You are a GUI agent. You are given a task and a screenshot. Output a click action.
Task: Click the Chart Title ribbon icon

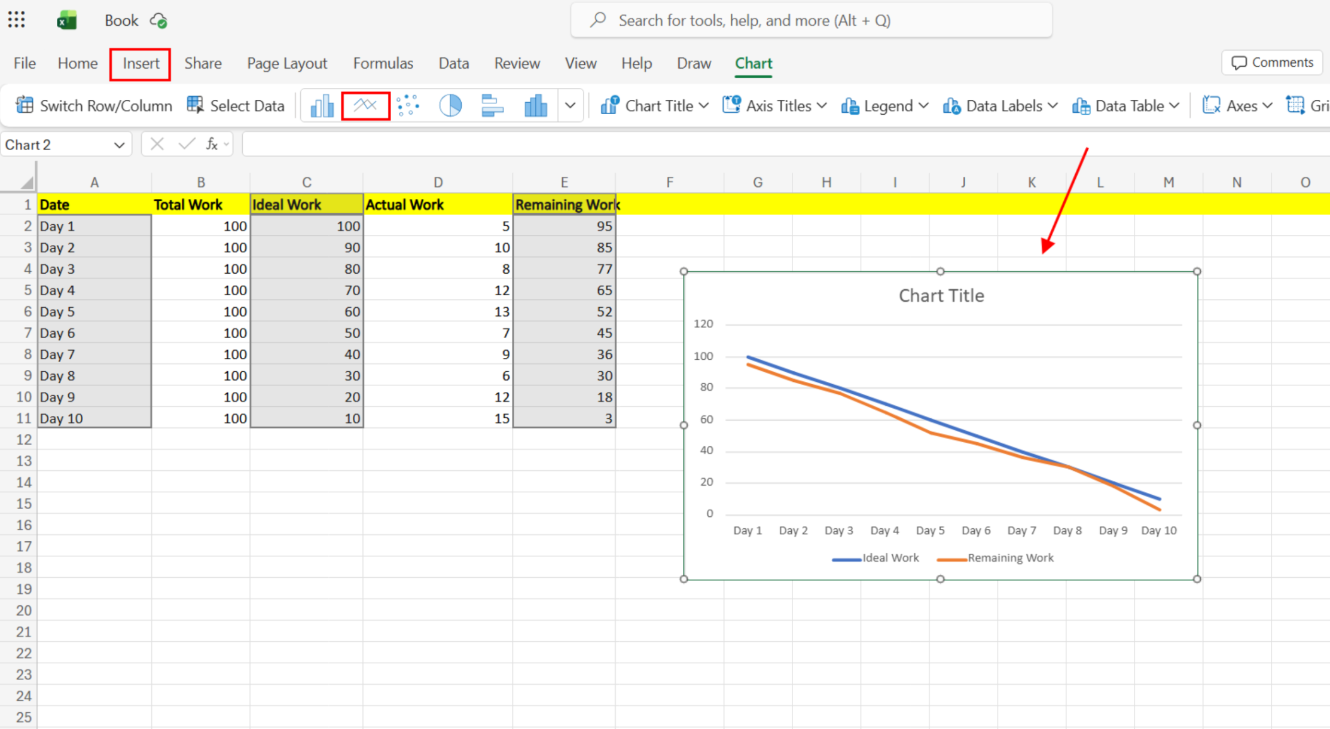point(610,105)
